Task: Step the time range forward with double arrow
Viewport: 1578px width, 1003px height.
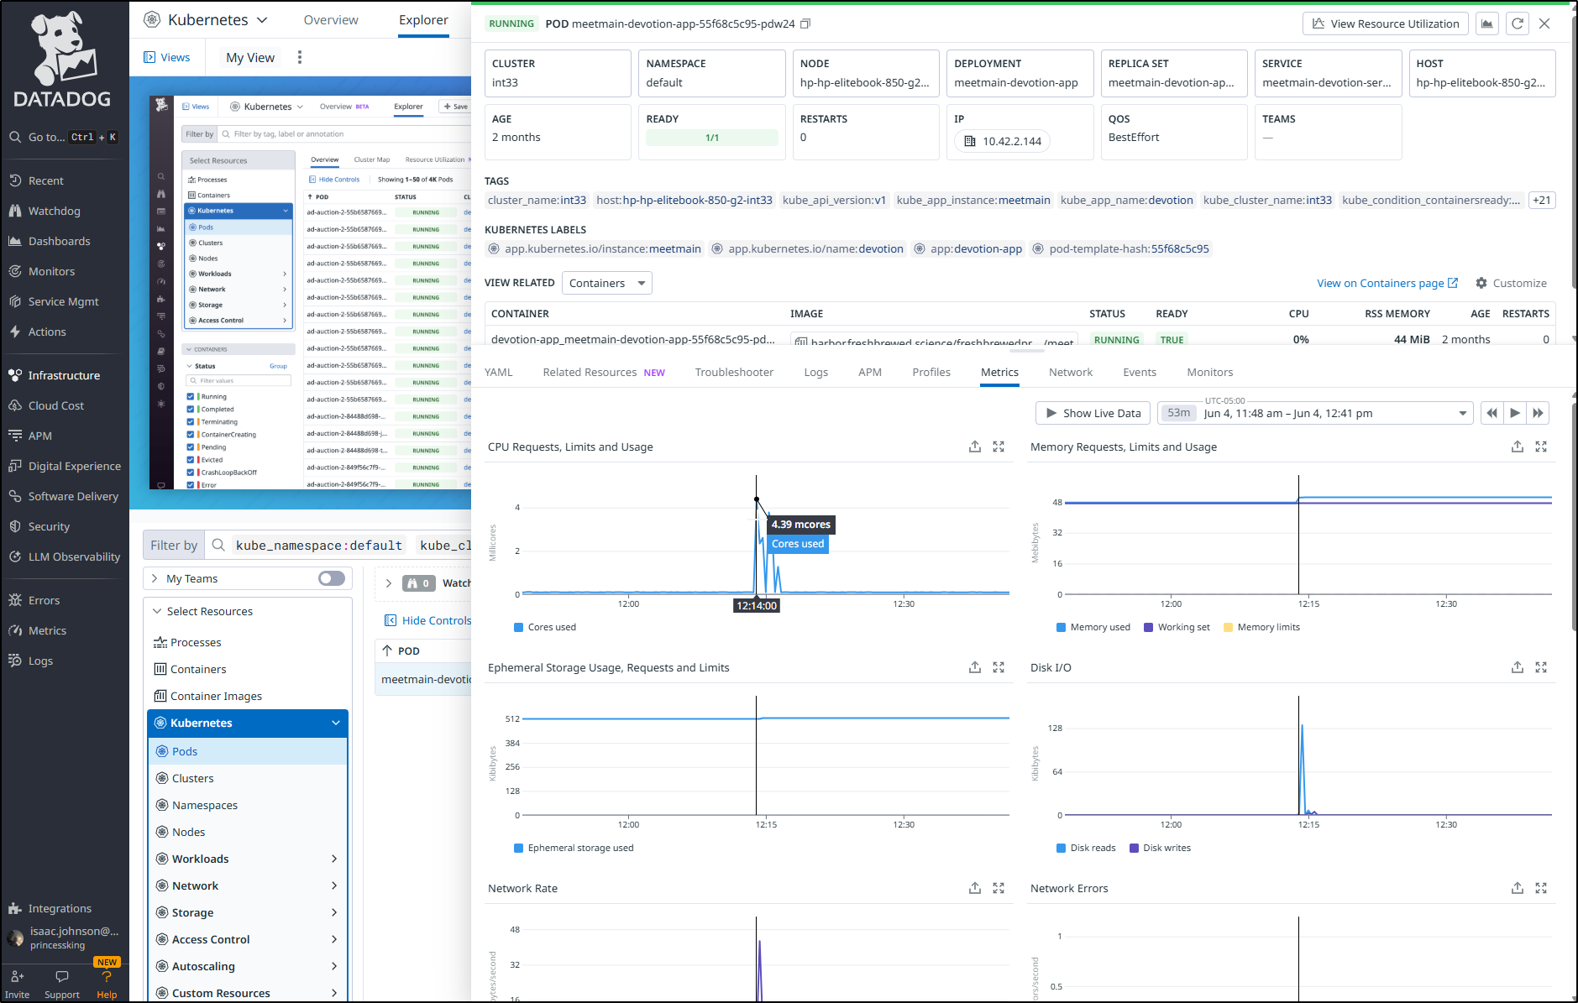Action: point(1538,413)
